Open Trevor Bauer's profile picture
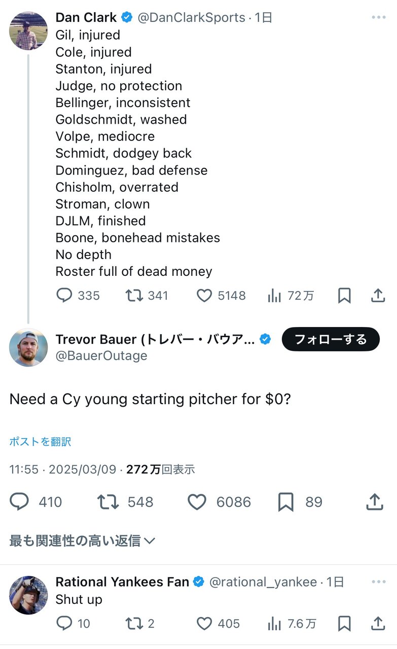This screenshot has height=649, width=397. (x=28, y=347)
